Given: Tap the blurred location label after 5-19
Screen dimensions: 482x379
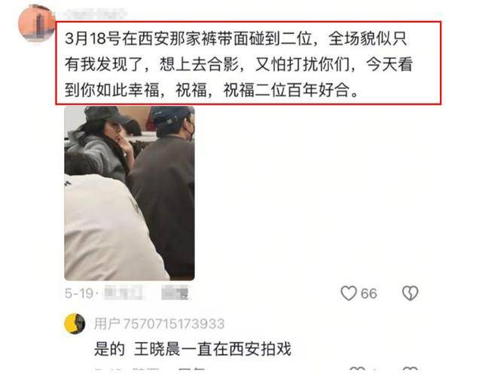Looking at the screenshot, I should [x=124, y=292].
